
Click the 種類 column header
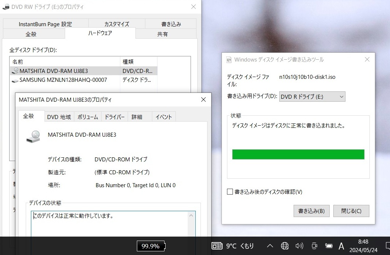(x=139, y=62)
